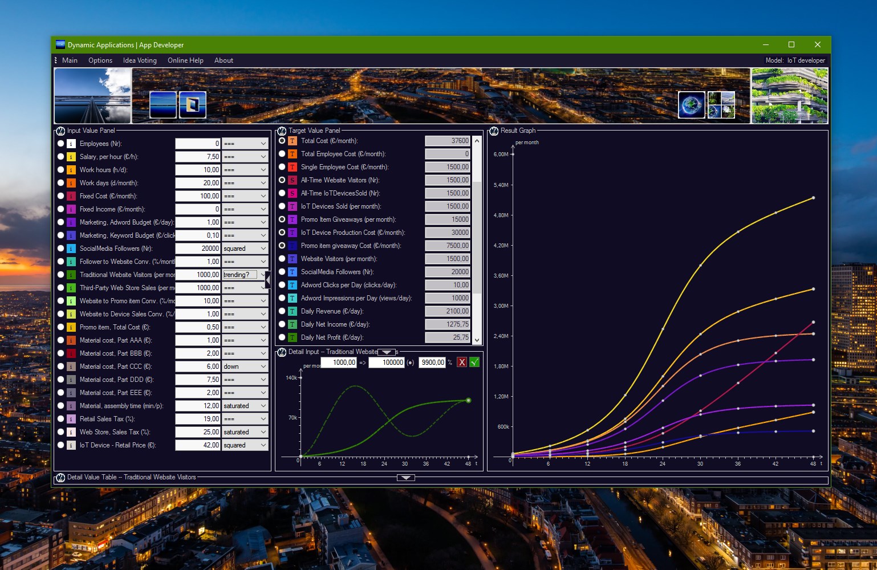Click the T icon beside IoT Devices Sold (per month)
877x570 pixels.
coord(293,206)
